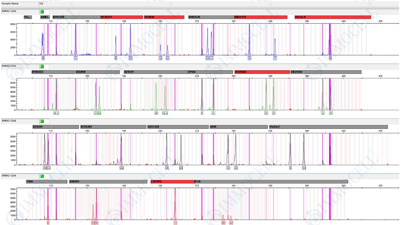Select the AMEL locus marker bar
The width and height of the screenshot is (404, 225).
45,17
